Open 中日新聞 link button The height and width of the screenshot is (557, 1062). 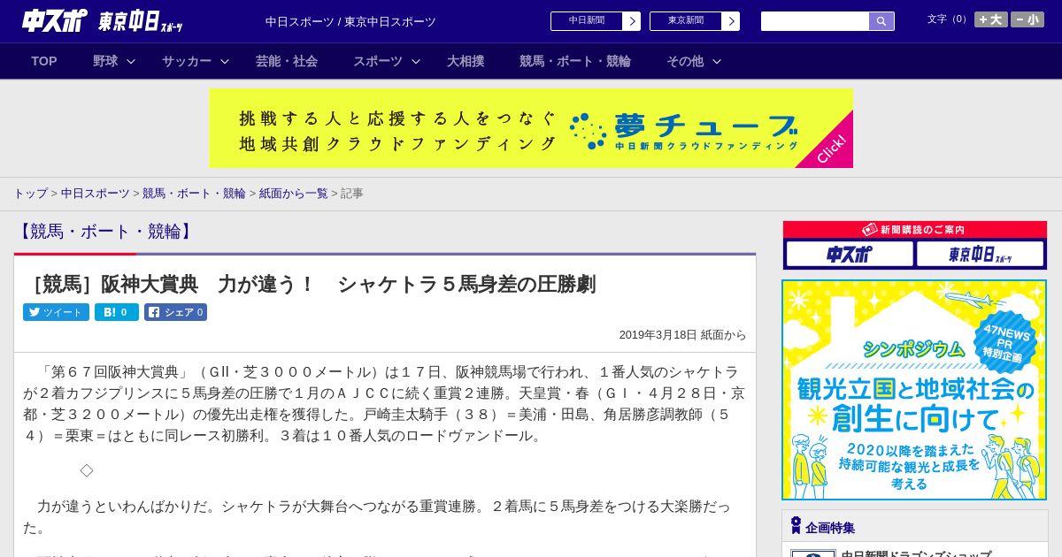click(586, 21)
